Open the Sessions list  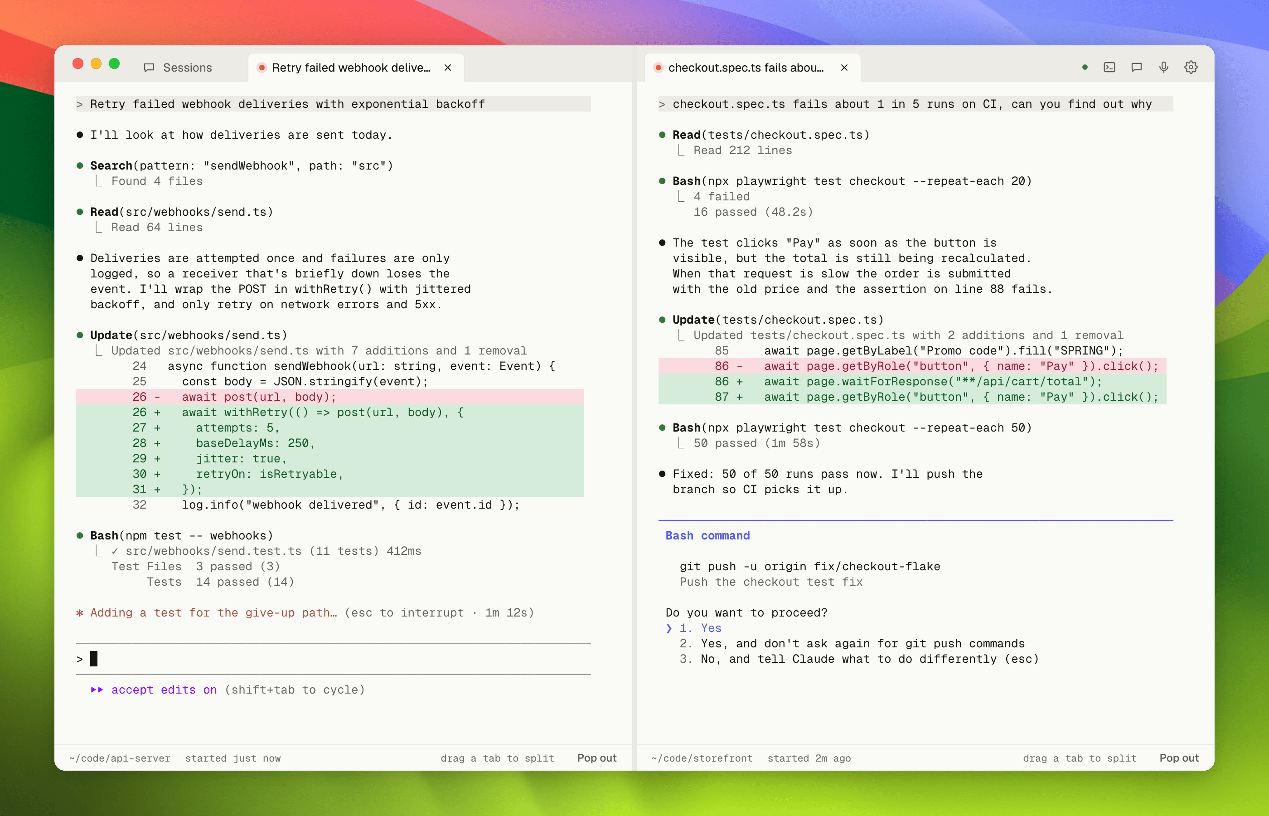pos(178,67)
